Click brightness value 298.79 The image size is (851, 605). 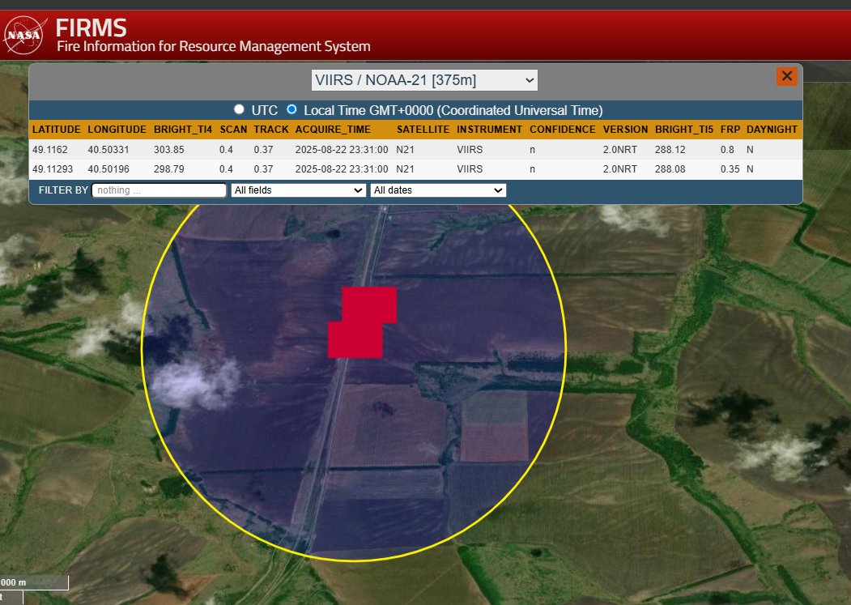[x=168, y=169]
